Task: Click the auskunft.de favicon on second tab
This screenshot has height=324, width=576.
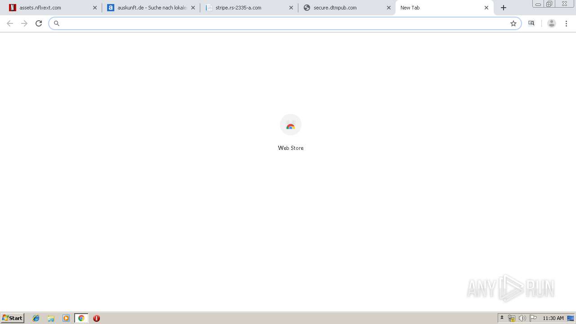Action: [111, 8]
